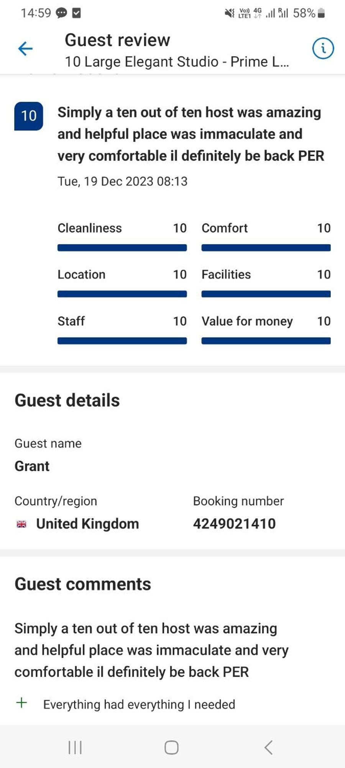Tap the Guest comments heading
Viewport: 345px width, 768px height.
coord(83,584)
